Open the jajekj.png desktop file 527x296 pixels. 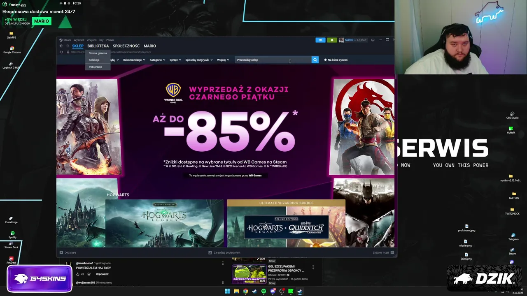point(466,257)
